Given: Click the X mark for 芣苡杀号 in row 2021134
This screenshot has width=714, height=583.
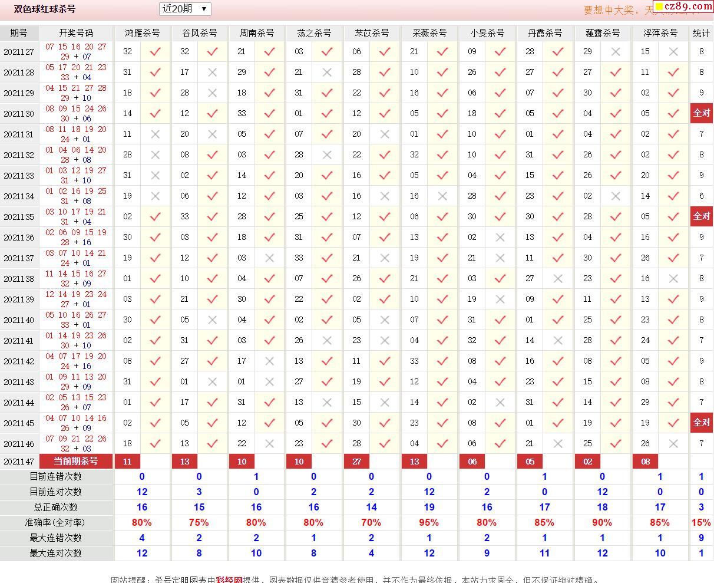Looking at the screenshot, I should click(385, 196).
